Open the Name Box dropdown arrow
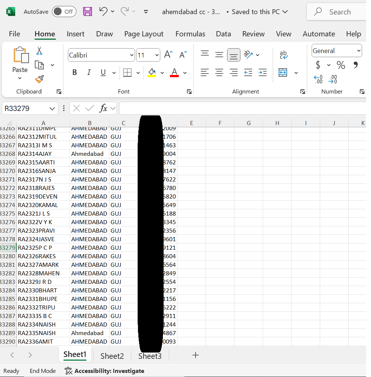The height and width of the screenshot is (377, 371). click(52, 108)
